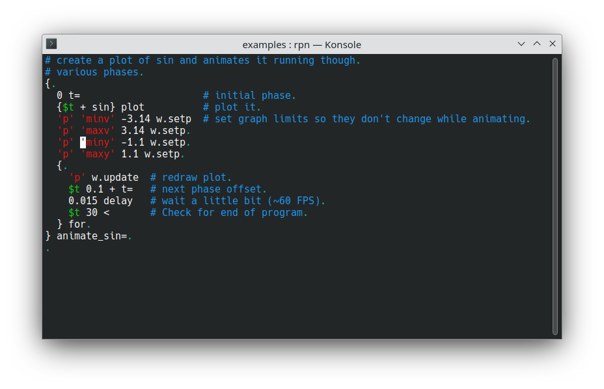The image size is (604, 389).
Task: Close the Konsole window
Action: [x=553, y=44]
